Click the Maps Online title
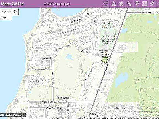This screenshot has width=159, height=119. coord(12,4)
